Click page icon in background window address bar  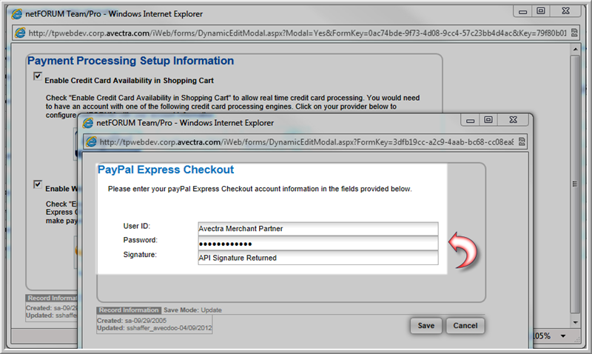point(20,33)
